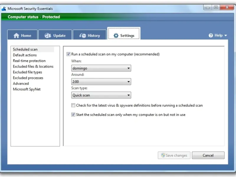Click the globe icon on Update tab
The height and width of the screenshot is (177, 236).
click(48, 35)
